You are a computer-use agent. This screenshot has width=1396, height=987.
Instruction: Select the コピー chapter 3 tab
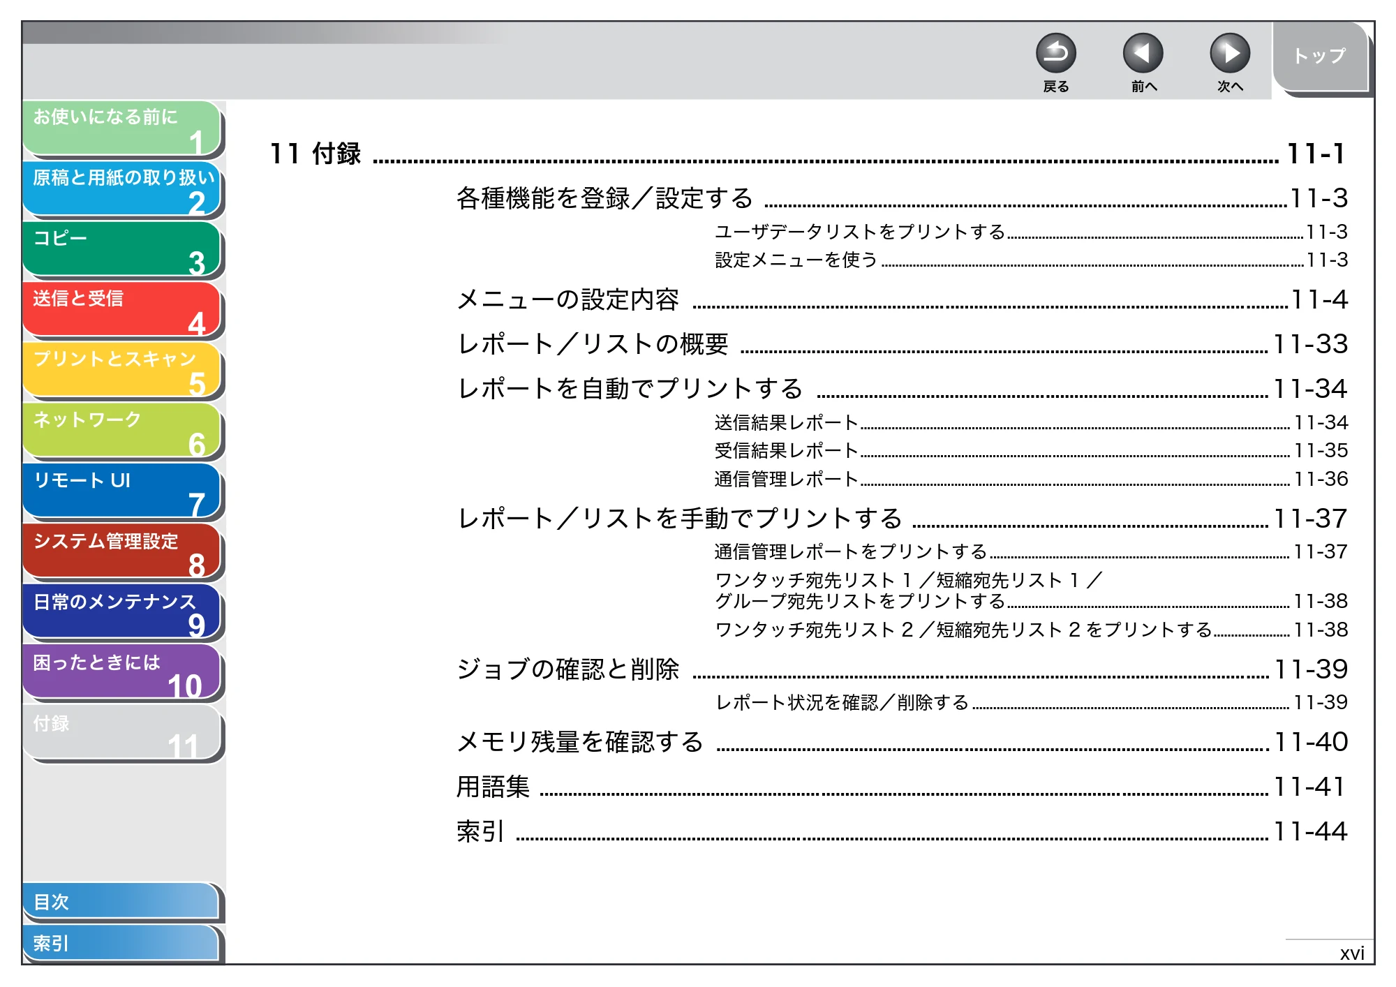pos(122,250)
